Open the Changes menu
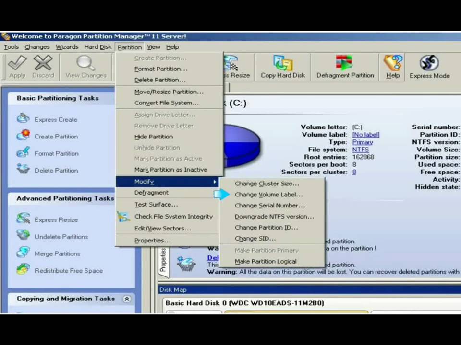Screen dimensions: 461x345 (37, 47)
